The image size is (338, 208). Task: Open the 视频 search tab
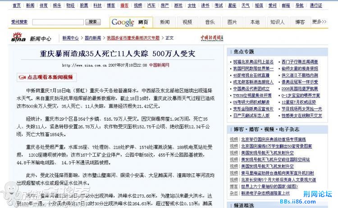[x=187, y=22]
